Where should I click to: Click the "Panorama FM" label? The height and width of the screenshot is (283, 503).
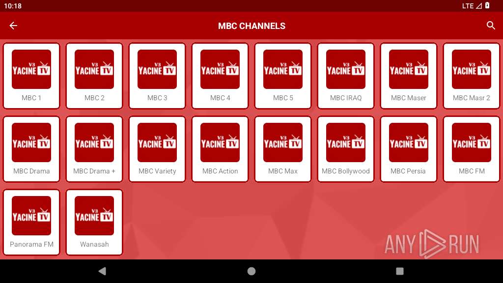tap(31, 244)
